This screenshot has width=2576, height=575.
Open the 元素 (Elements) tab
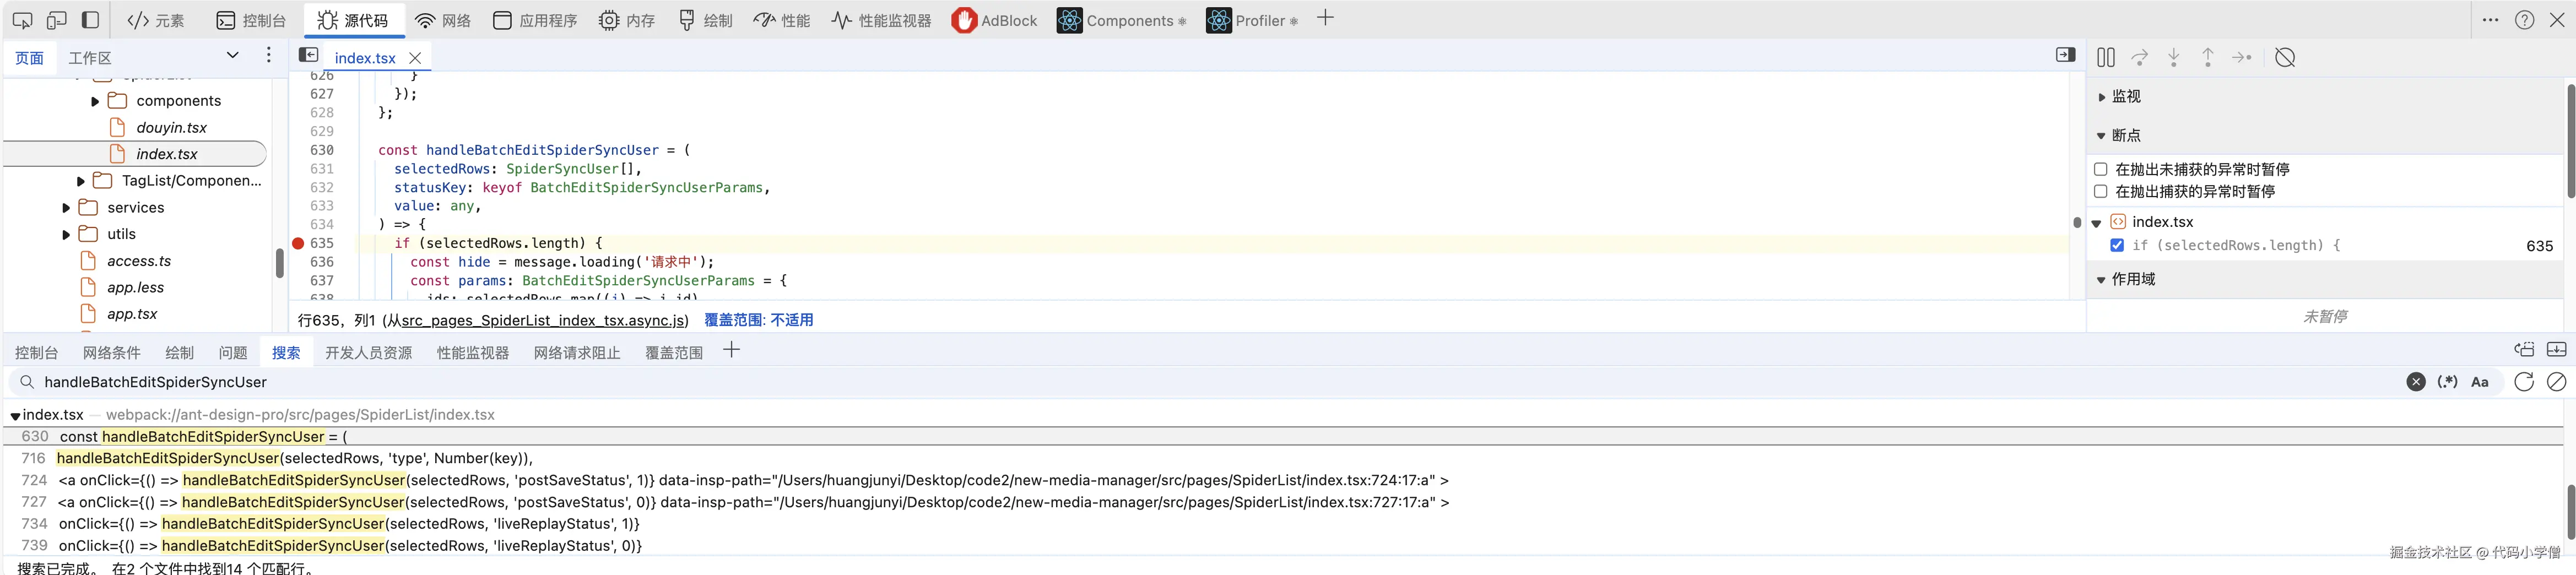point(156,20)
